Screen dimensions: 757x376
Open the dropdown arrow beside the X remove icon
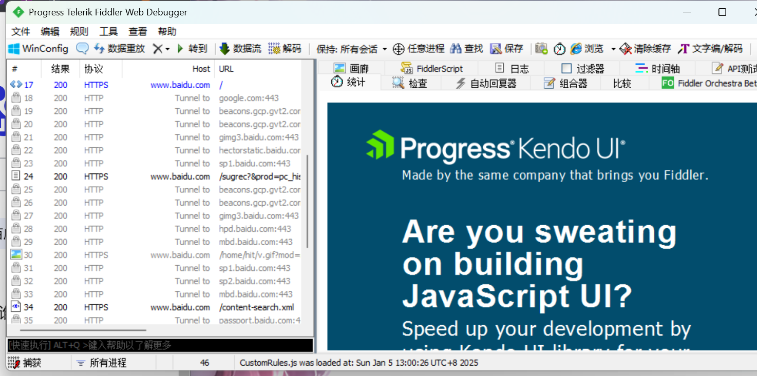pyautogui.click(x=167, y=49)
